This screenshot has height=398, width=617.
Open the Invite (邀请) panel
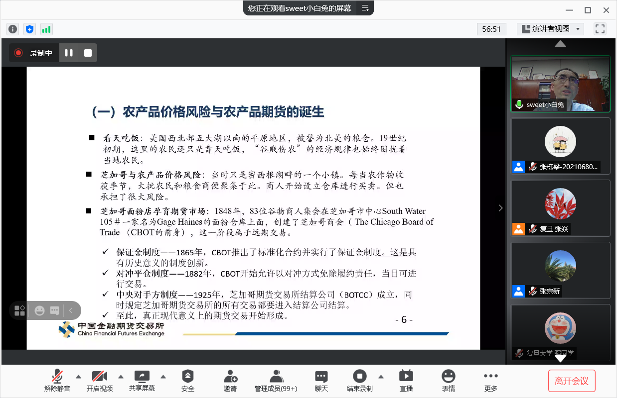pyautogui.click(x=230, y=381)
